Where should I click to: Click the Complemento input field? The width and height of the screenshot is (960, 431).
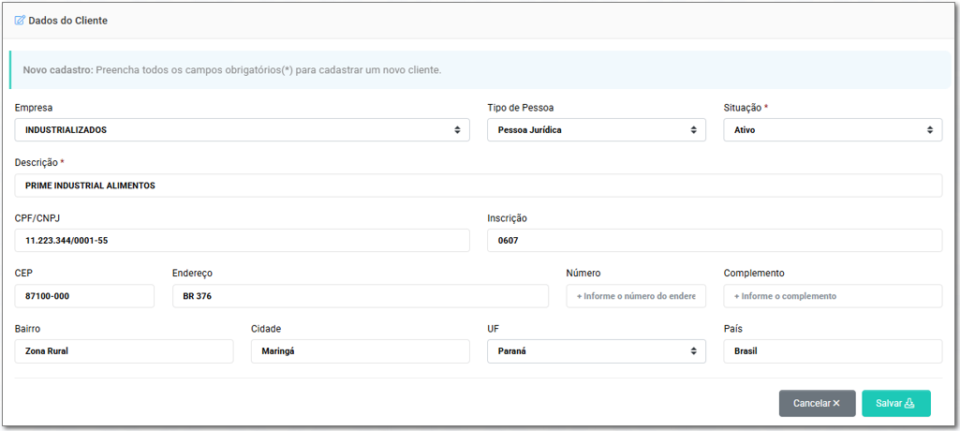832,296
